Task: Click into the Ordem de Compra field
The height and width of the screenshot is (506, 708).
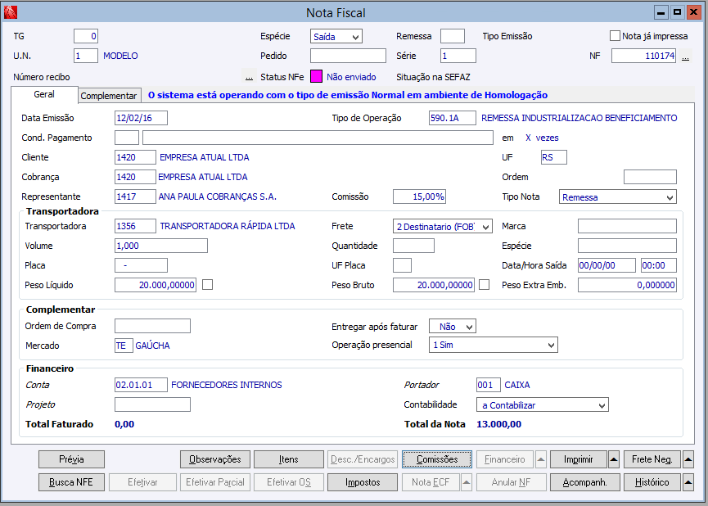Action: (152, 326)
